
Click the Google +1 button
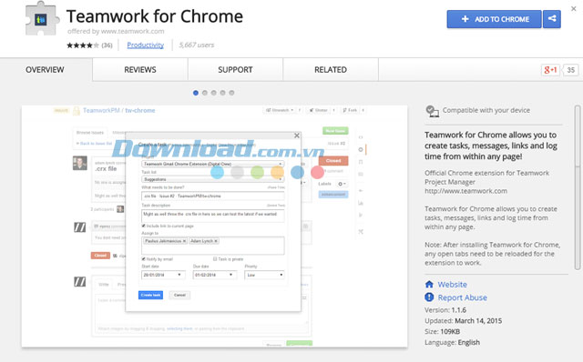coord(550,70)
